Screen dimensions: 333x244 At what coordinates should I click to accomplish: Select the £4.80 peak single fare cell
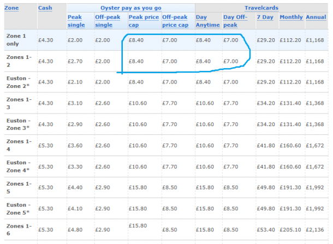pyautogui.click(x=75, y=230)
